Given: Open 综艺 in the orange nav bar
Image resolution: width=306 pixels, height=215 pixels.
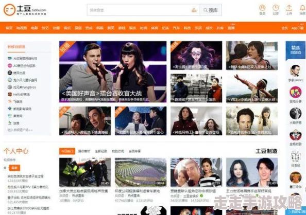Looking at the screenshot, I should click(45, 28).
